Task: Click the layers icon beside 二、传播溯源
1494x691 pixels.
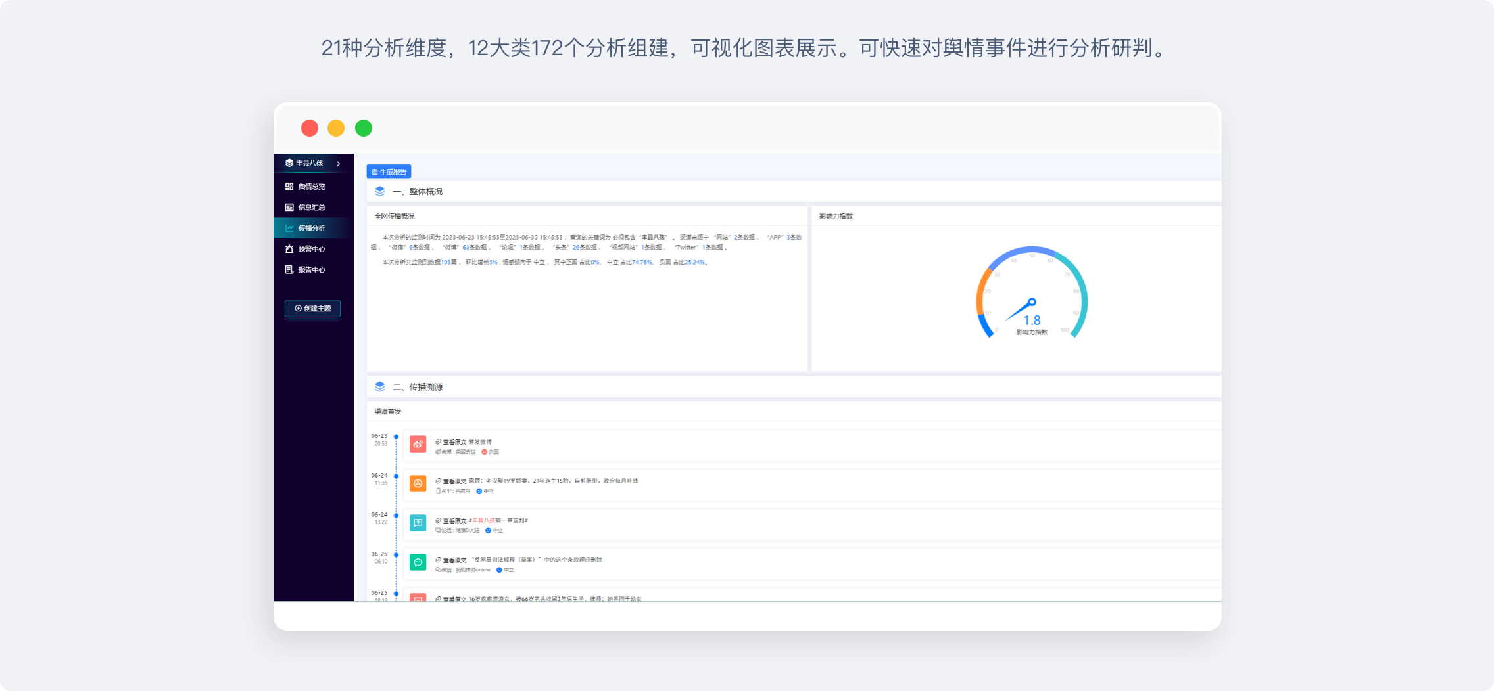Action: pos(380,386)
